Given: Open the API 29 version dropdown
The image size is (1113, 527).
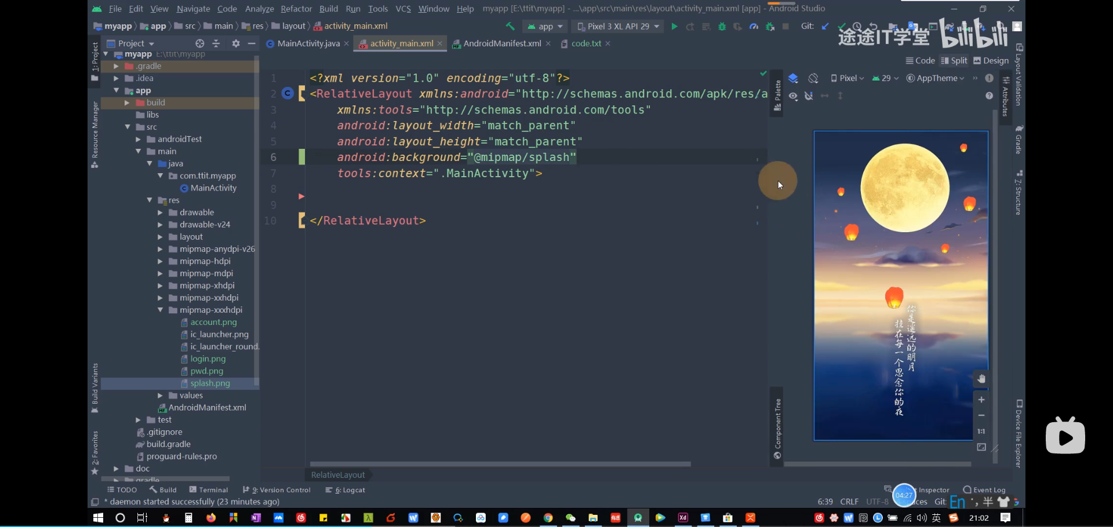Looking at the screenshot, I should pyautogui.click(x=885, y=78).
